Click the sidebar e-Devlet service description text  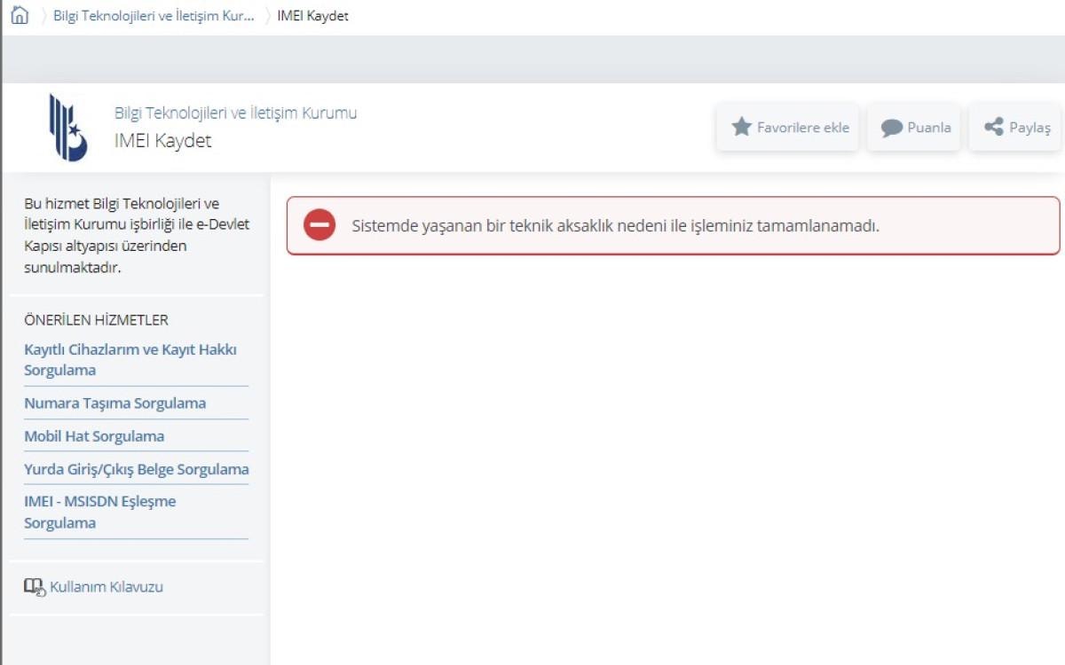click(137, 236)
